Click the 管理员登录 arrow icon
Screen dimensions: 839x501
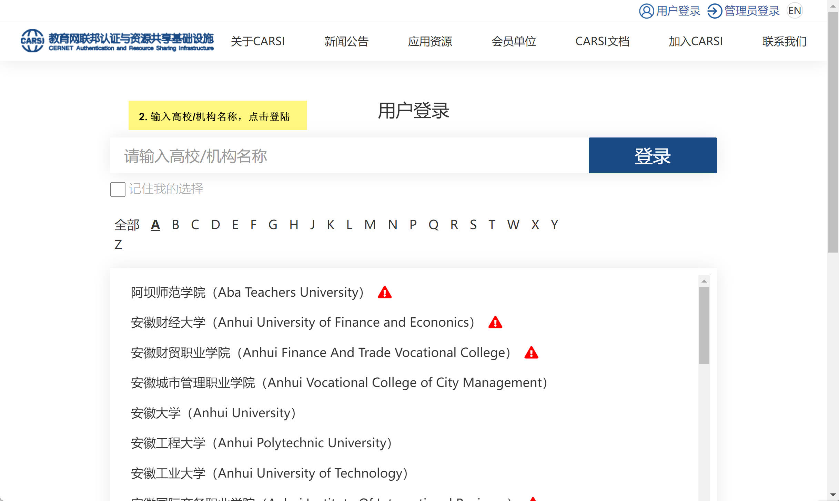point(715,11)
